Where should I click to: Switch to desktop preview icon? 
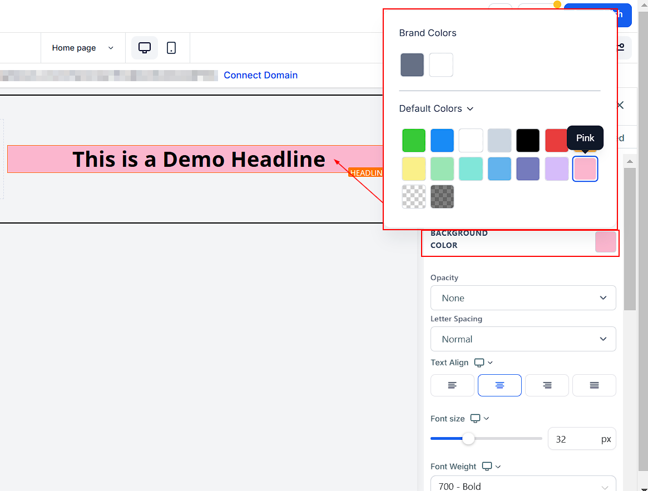144,48
